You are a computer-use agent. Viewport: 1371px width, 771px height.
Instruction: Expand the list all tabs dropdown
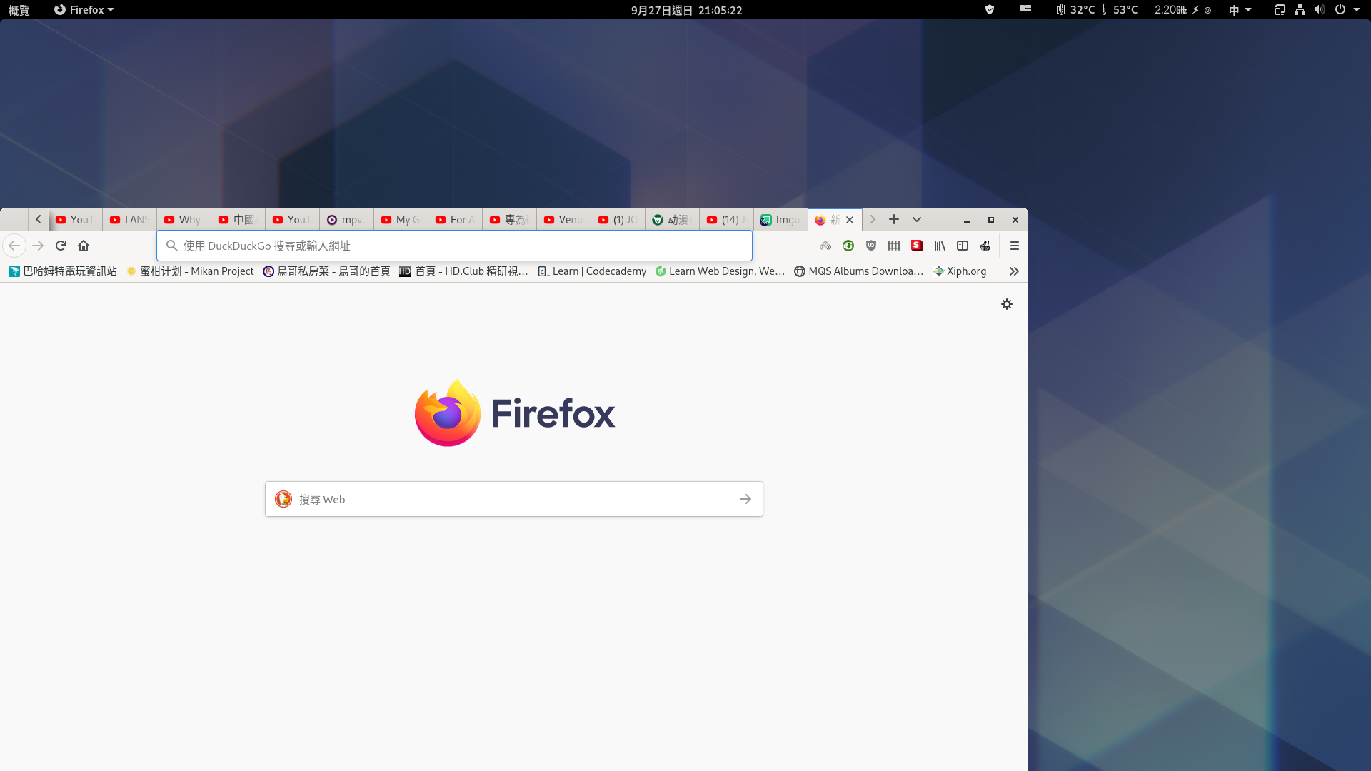click(x=917, y=219)
